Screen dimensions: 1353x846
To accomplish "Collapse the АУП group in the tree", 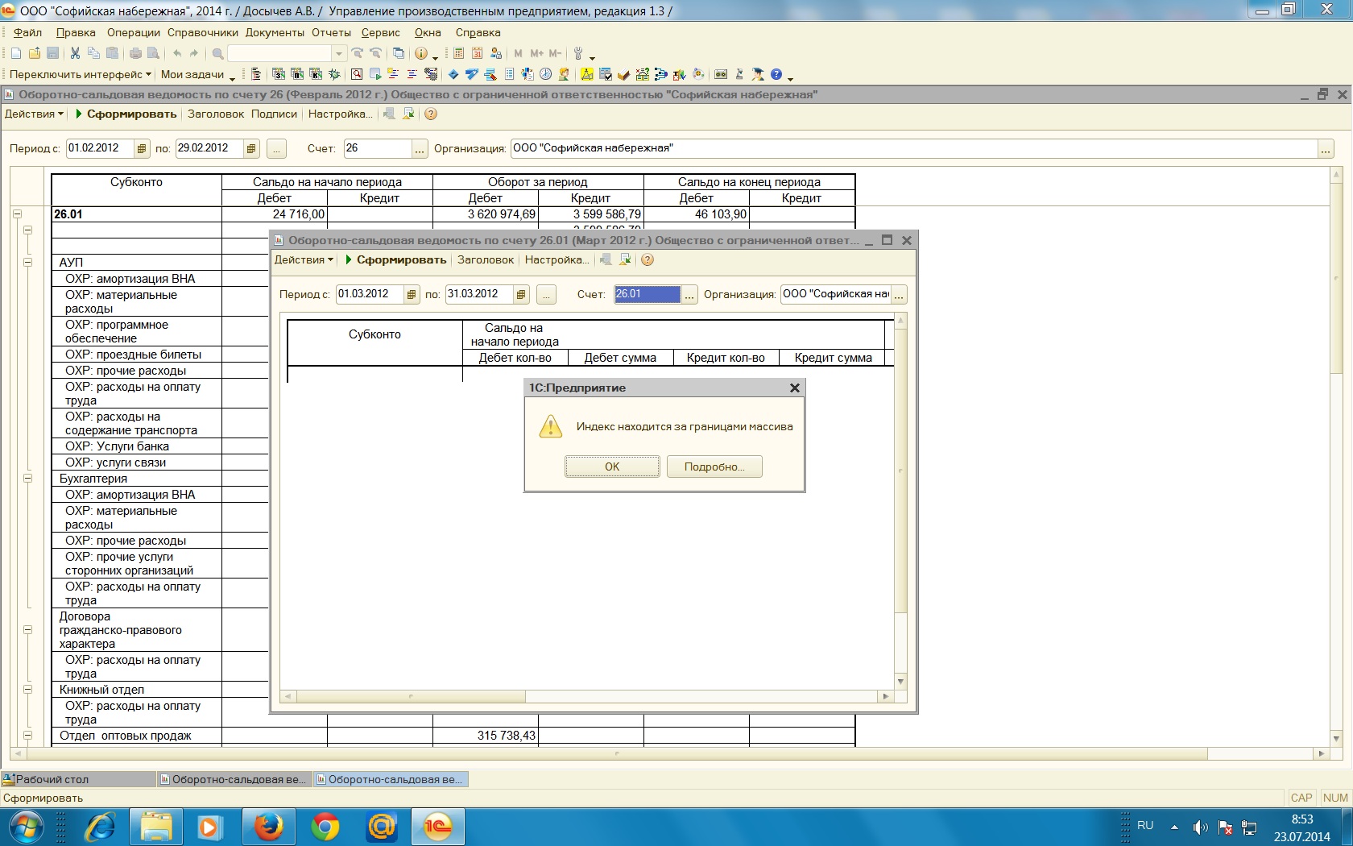I will point(27,262).
